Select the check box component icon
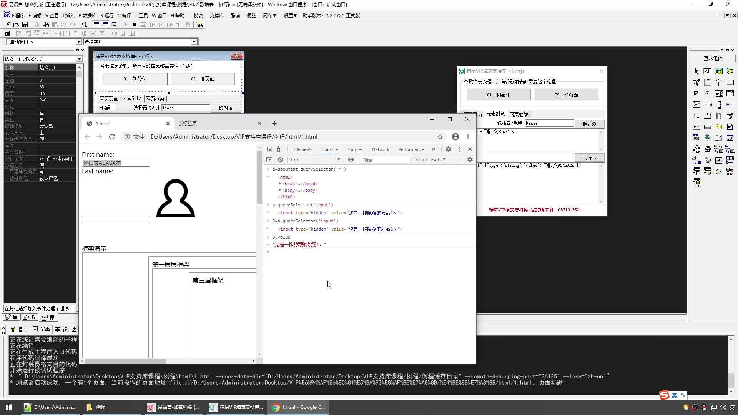The image size is (738, 415). [x=696, y=93]
